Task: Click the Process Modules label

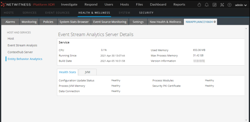Action: (x=163, y=81)
